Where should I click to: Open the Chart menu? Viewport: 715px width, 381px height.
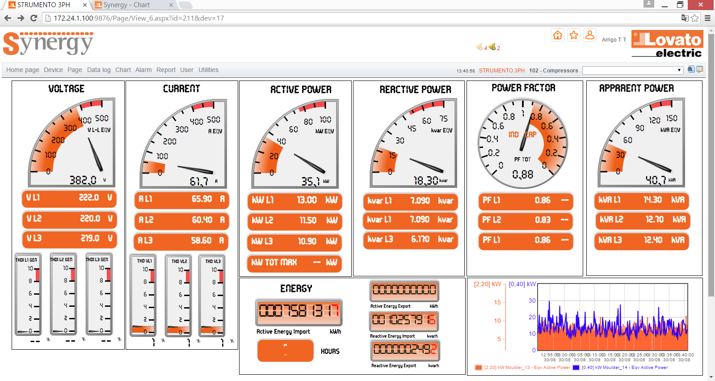point(123,70)
